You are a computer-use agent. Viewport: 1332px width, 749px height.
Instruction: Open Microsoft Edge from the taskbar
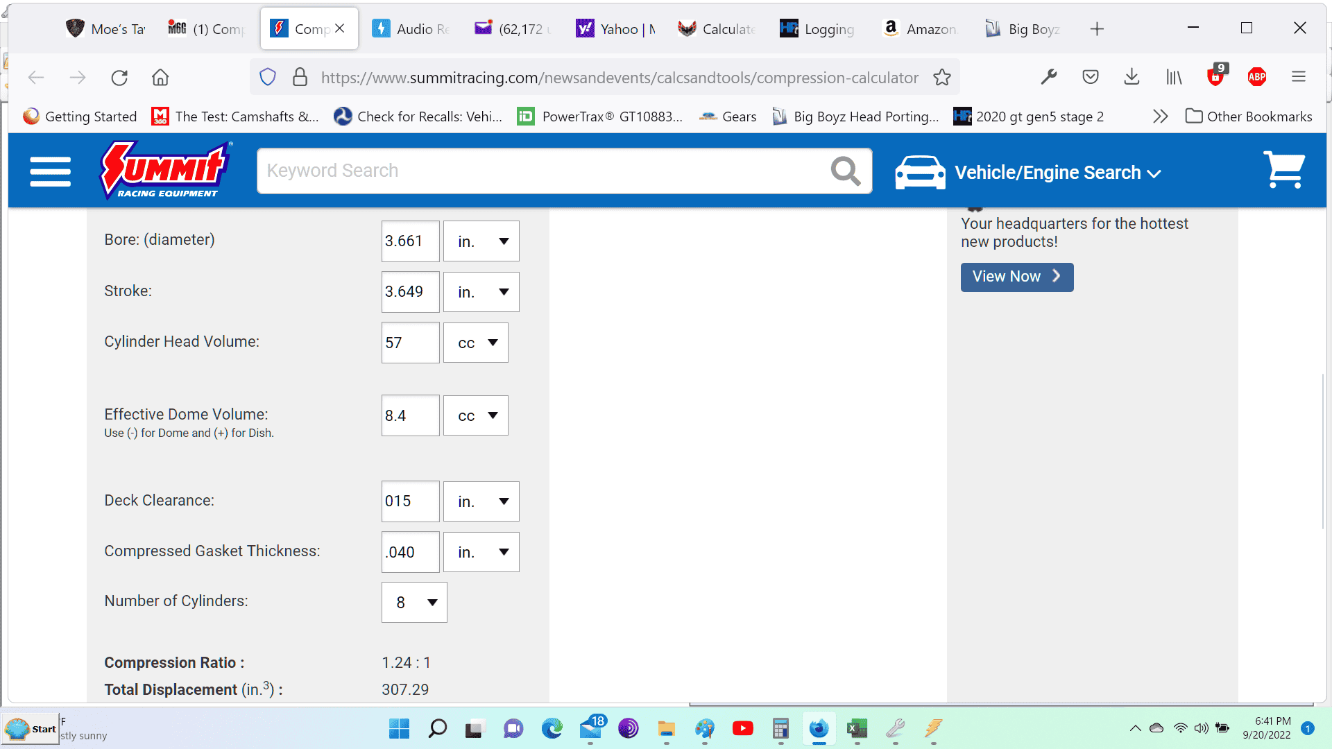click(x=552, y=728)
